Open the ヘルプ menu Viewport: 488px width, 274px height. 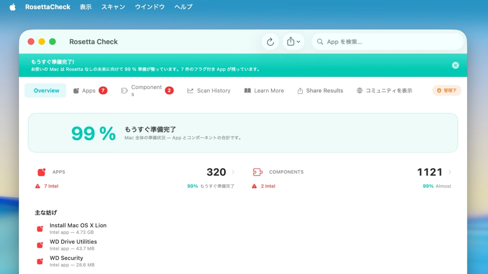tap(183, 7)
